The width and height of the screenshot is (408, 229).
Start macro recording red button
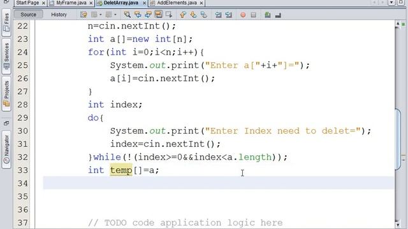tap(243, 15)
